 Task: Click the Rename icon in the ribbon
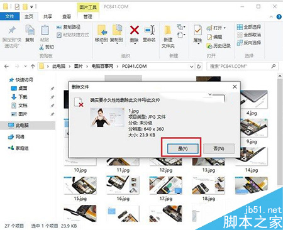pyautogui.click(x=150, y=30)
